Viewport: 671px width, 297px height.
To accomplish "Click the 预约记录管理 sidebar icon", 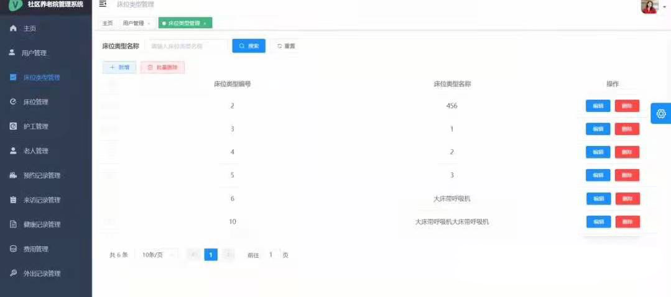I will pos(14,175).
